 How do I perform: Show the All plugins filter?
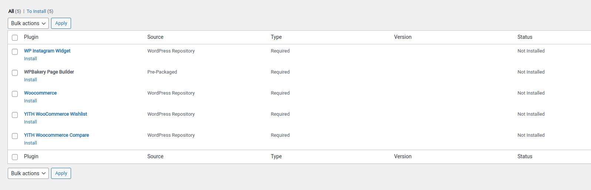[x=11, y=11]
